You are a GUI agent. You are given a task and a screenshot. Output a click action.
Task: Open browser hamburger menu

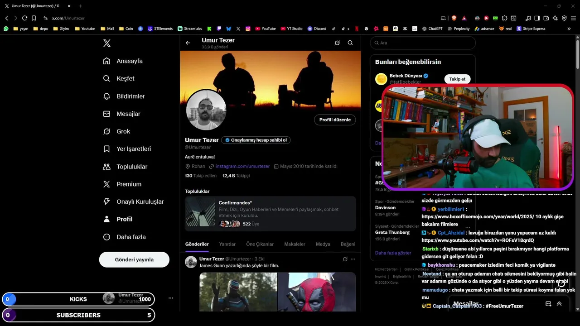click(x=573, y=18)
